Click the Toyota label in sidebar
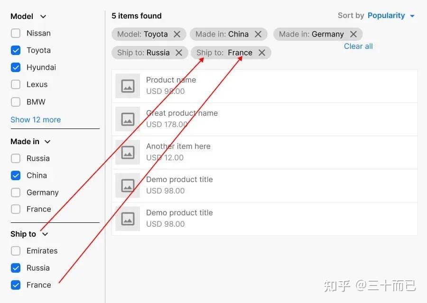 coord(39,50)
